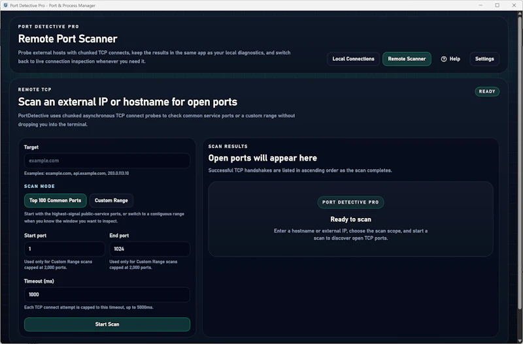Click the 'Remote Port Scanner' heading
Image resolution: width=523 pixels, height=344 pixels.
(67, 39)
